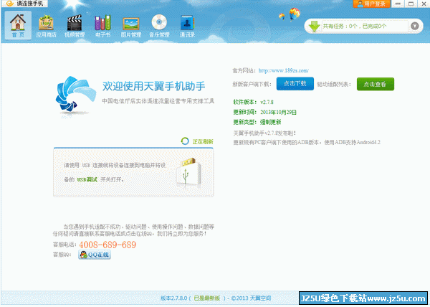Click the green download tasks arrow icon

(314, 27)
